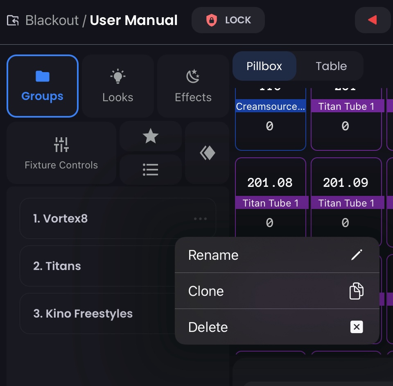Click the star favorites icon
The image size is (393, 386).
click(x=150, y=136)
